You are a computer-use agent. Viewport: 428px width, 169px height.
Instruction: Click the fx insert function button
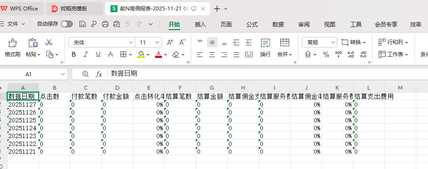click(99, 74)
